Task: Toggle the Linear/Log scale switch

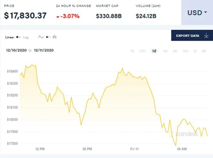Action: click(18, 37)
